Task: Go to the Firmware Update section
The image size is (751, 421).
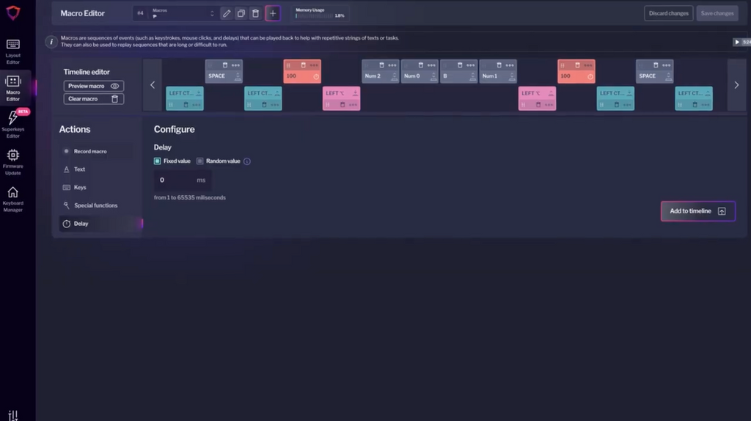Action: pyautogui.click(x=13, y=161)
